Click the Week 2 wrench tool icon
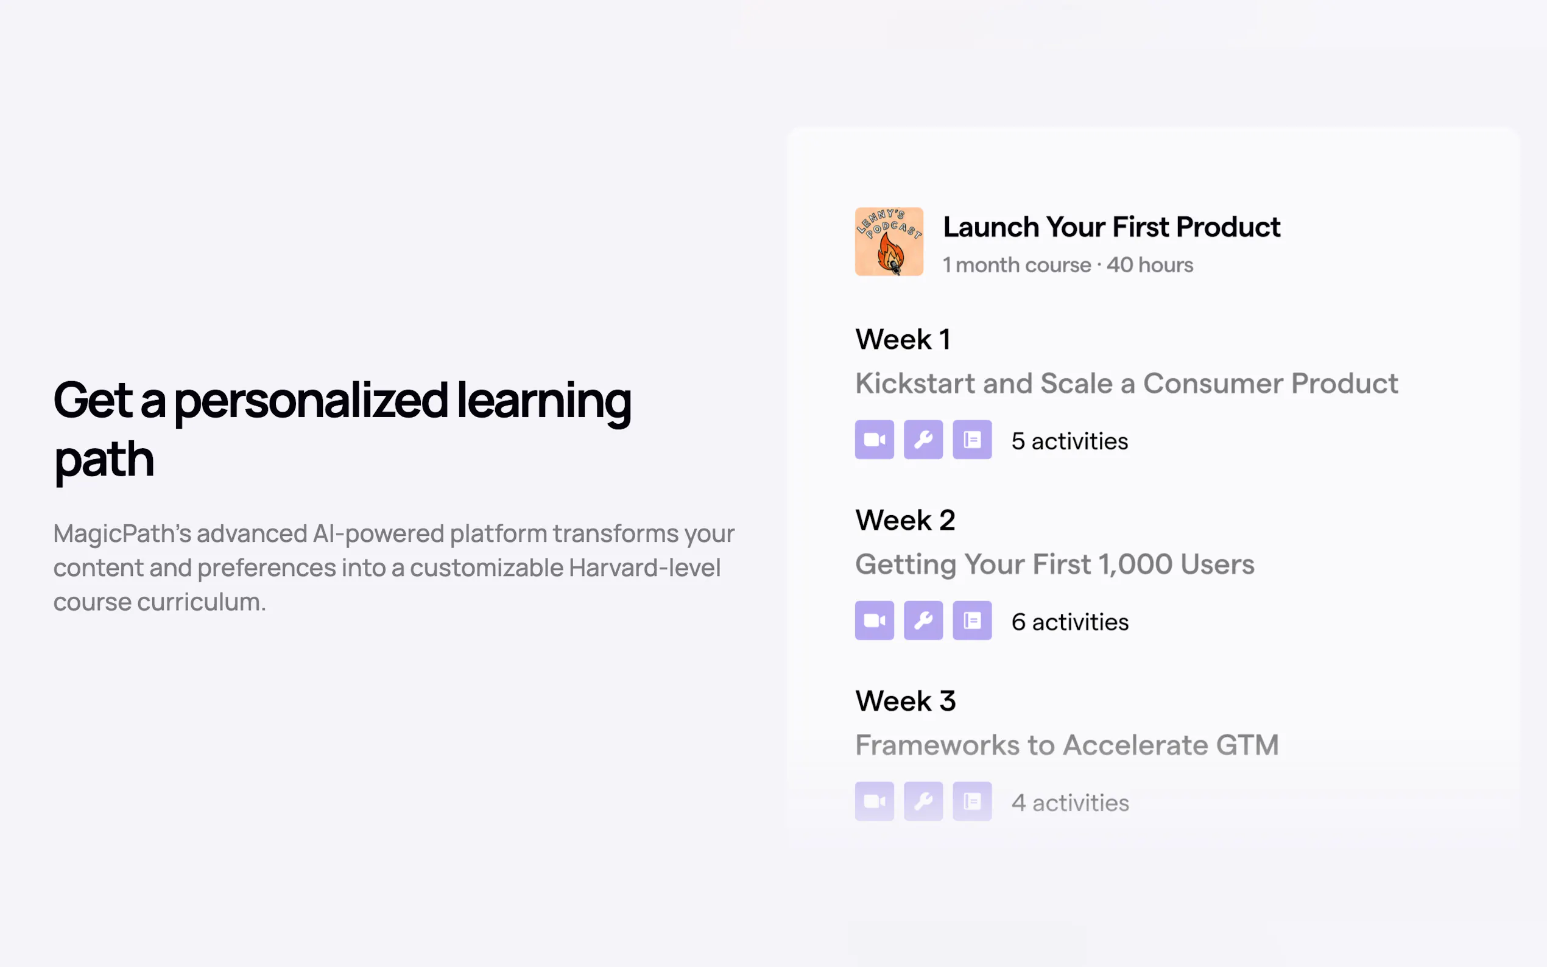1547x967 pixels. point(923,621)
